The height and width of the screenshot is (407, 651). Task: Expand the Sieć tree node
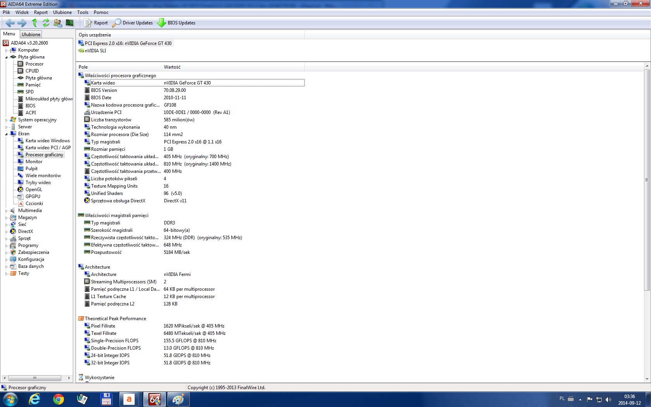click(x=6, y=225)
